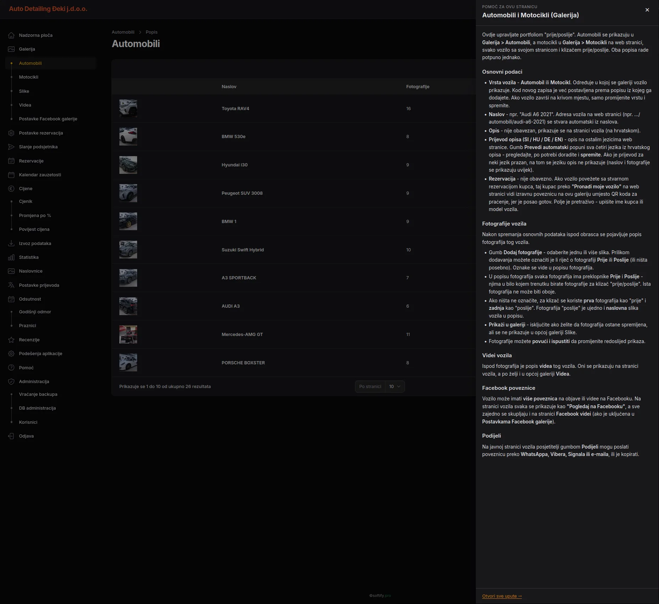Close the help panel with X

647,10
